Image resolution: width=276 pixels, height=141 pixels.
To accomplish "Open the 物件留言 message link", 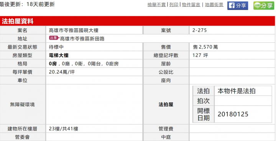I will [191, 5].
